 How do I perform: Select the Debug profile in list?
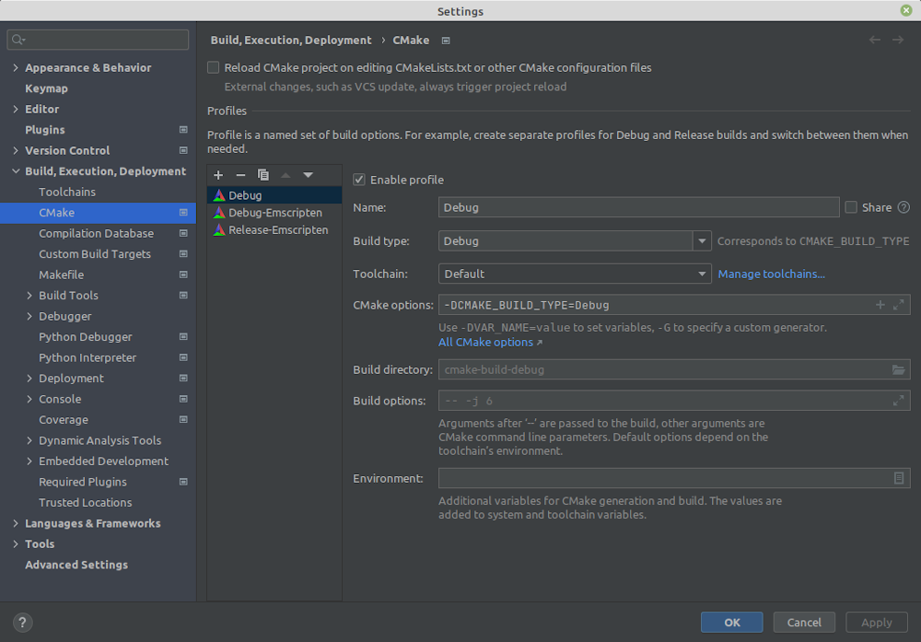[274, 195]
